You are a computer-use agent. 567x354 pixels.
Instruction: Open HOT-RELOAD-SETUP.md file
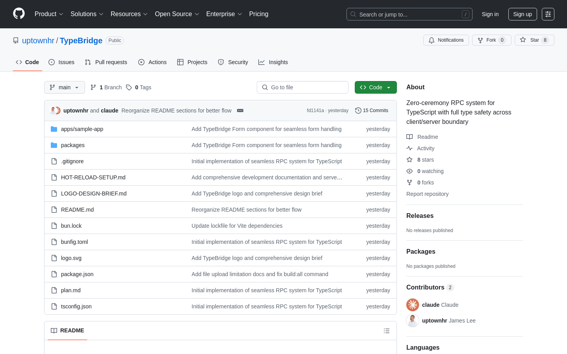(x=93, y=177)
